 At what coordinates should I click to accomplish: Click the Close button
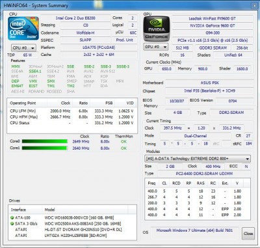pyautogui.click(x=248, y=234)
